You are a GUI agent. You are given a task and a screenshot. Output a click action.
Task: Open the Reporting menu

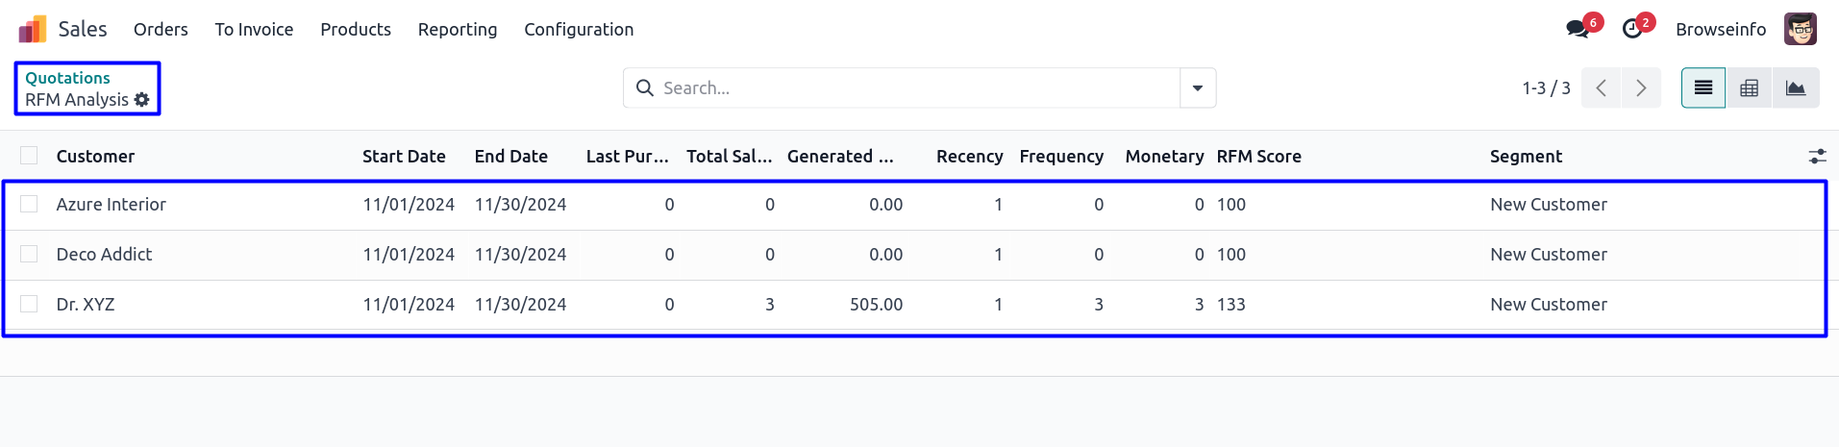tap(458, 30)
